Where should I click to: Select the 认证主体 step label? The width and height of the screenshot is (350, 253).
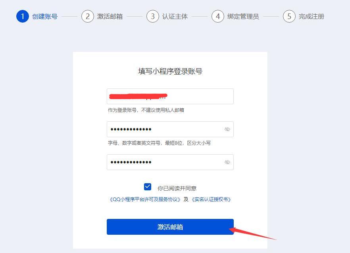coord(175,17)
